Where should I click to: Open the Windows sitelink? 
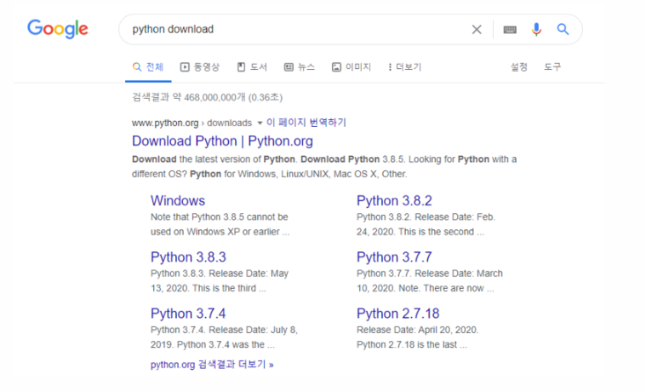[x=178, y=200]
